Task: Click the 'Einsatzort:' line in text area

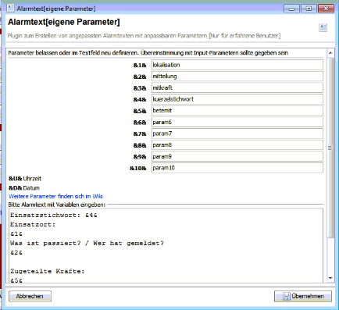Action: pos(33,224)
